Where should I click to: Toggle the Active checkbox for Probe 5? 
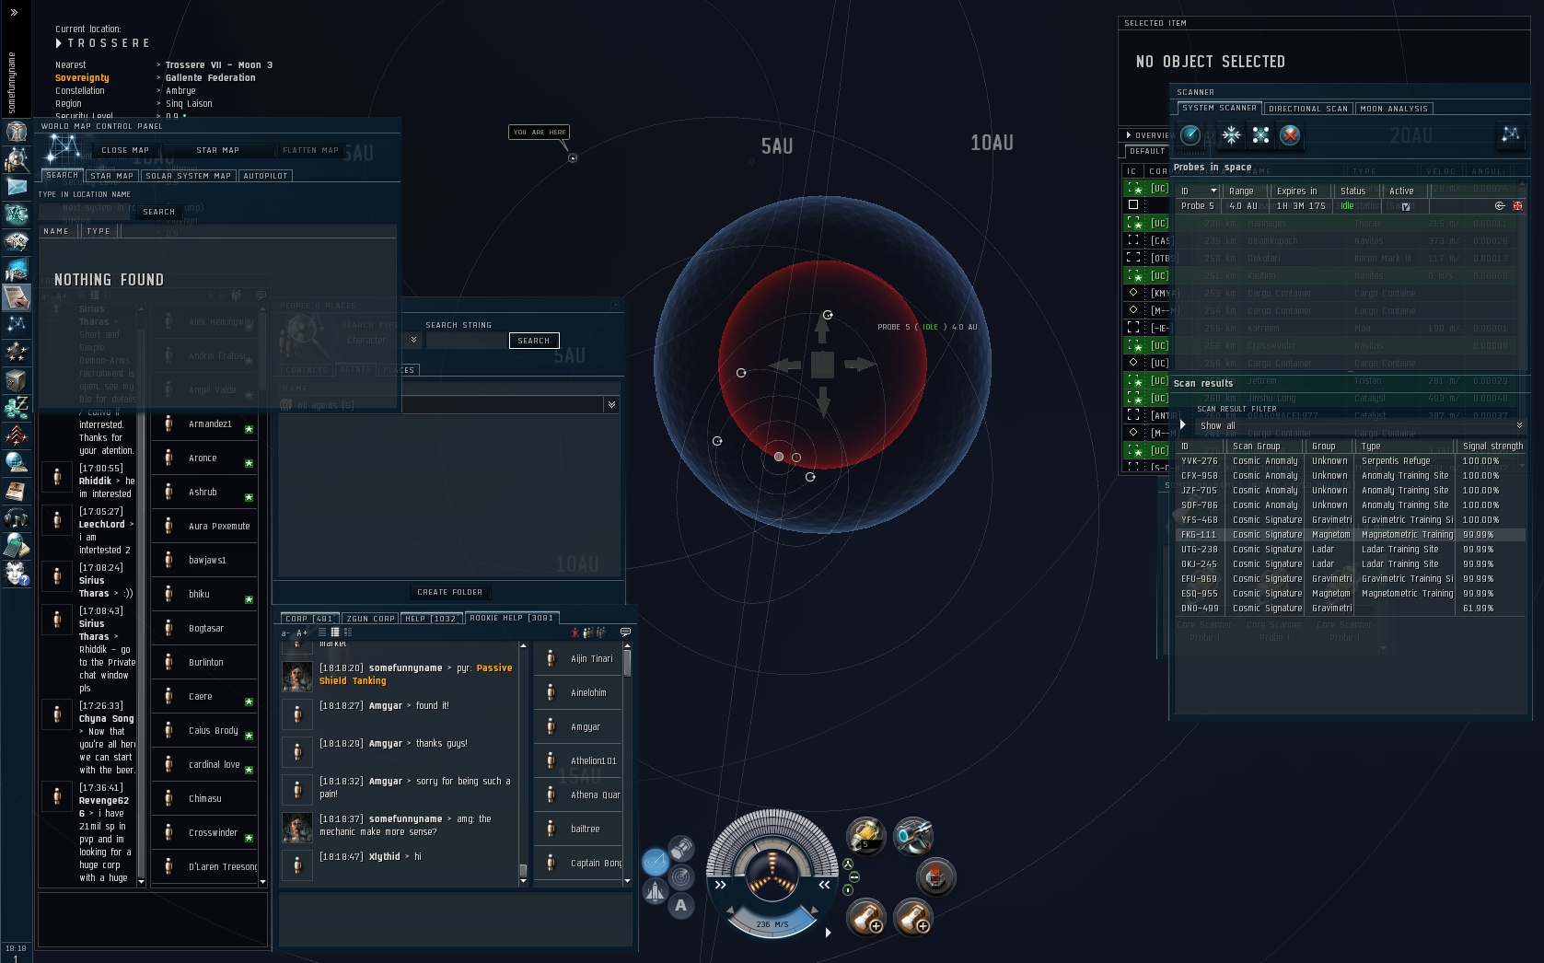(x=1406, y=206)
